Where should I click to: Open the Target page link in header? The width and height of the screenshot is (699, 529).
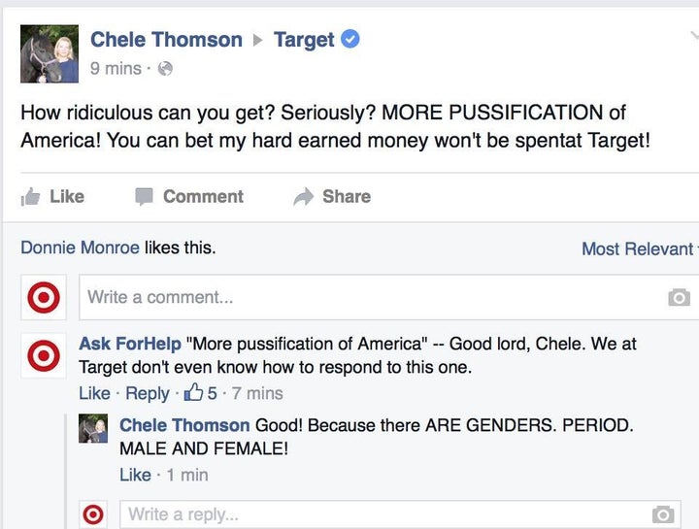(304, 40)
